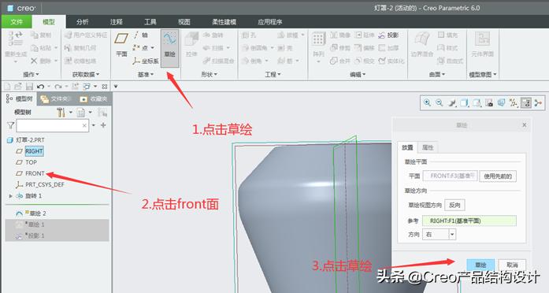The image size is (549, 293).
Task: Click the repaint brush icon in graphics toolbar
Action: click(x=452, y=102)
